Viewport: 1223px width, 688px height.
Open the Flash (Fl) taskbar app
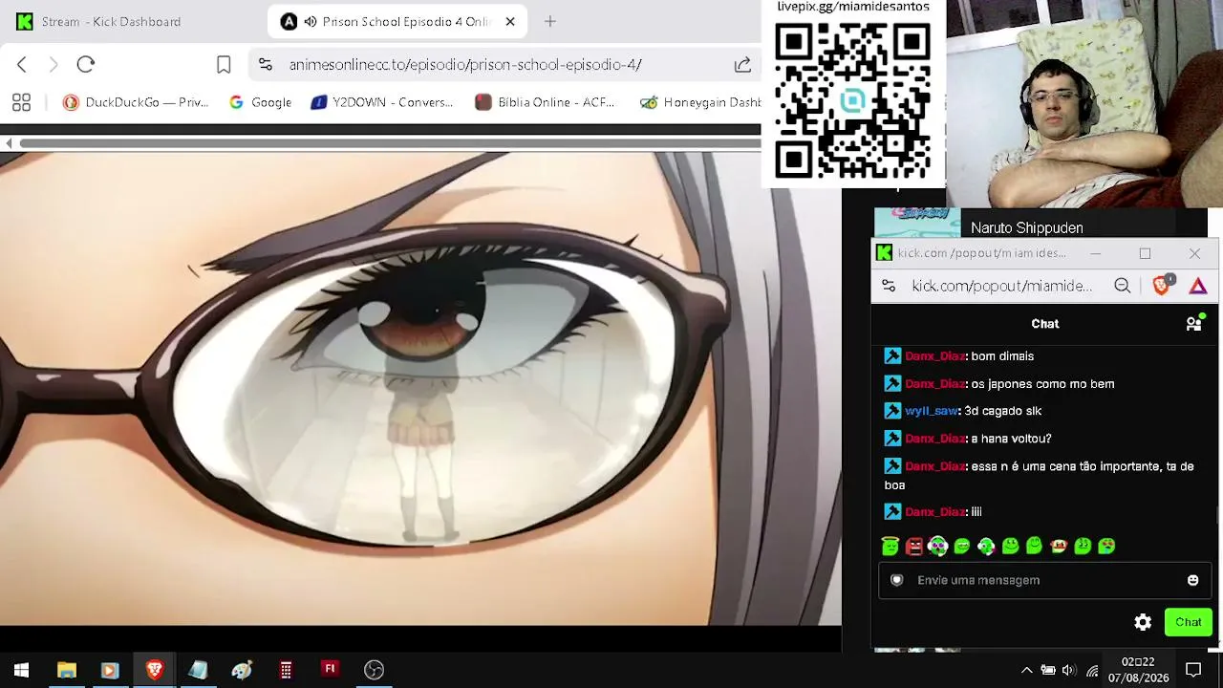click(x=330, y=669)
